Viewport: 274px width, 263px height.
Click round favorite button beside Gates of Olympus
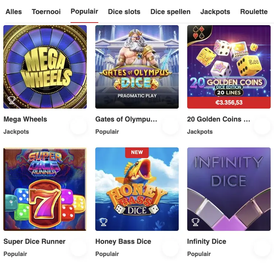coord(170,126)
